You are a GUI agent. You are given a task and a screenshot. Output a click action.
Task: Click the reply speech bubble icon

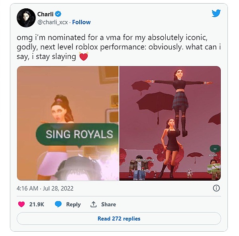tap(58, 204)
